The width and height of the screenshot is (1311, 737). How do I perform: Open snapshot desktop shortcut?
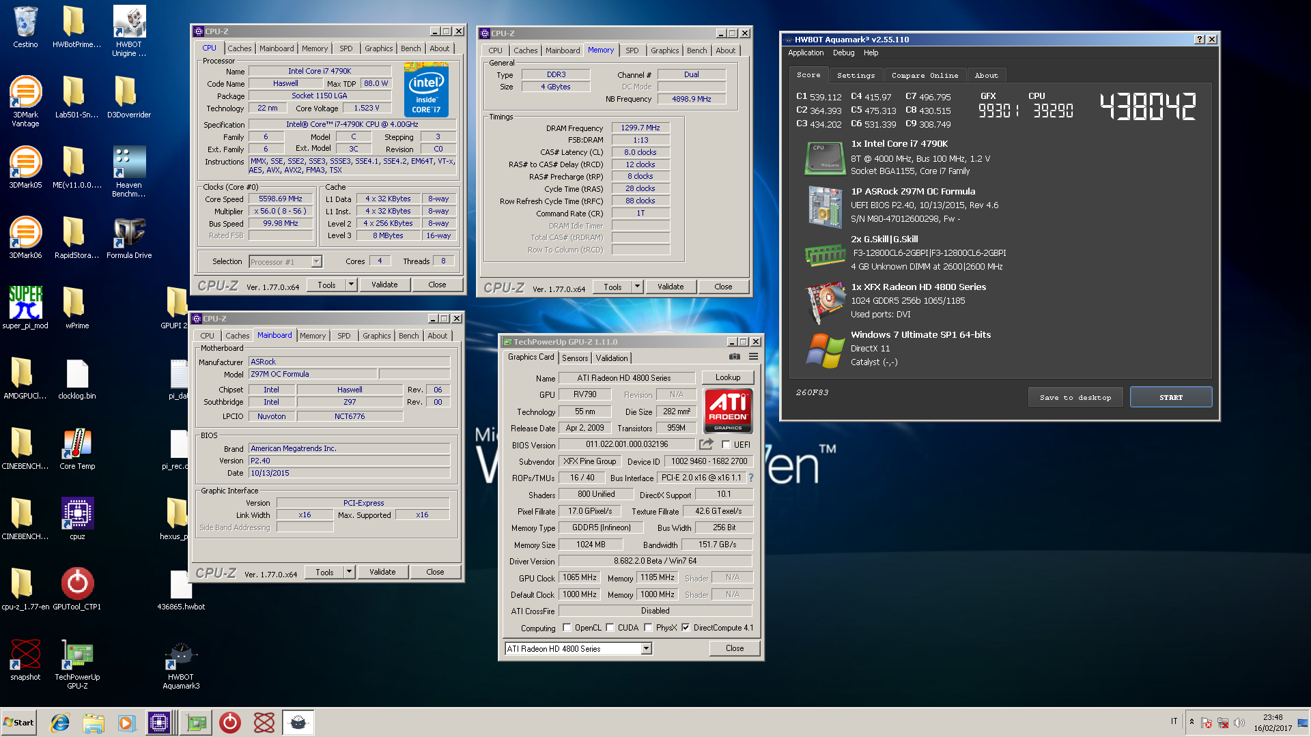click(25, 659)
